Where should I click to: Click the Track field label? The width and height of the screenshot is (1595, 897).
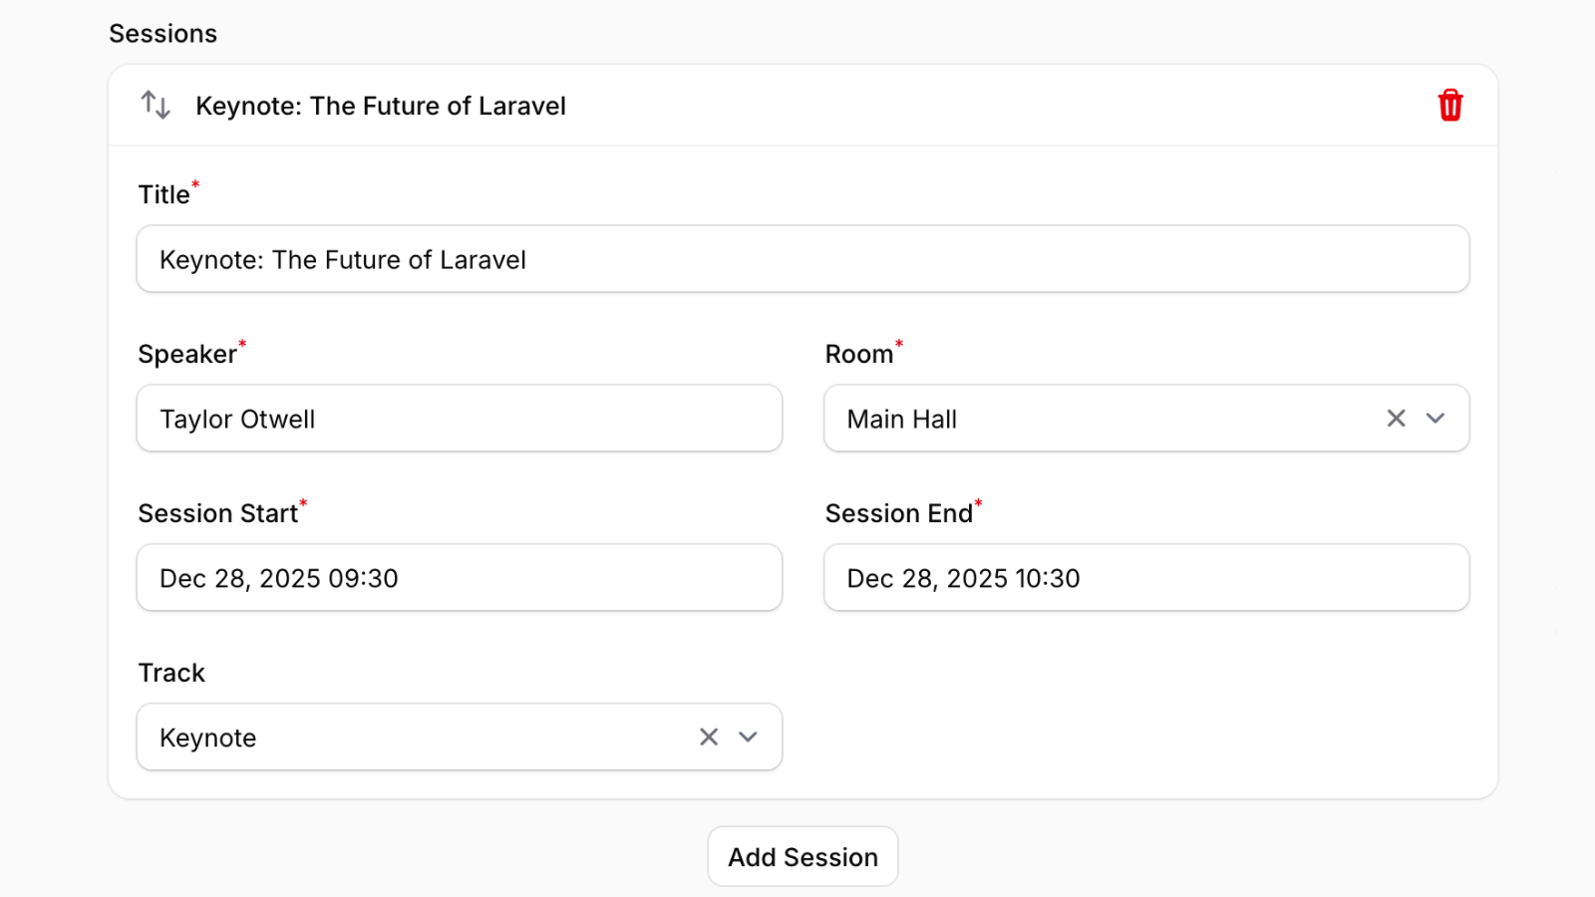[171, 673]
